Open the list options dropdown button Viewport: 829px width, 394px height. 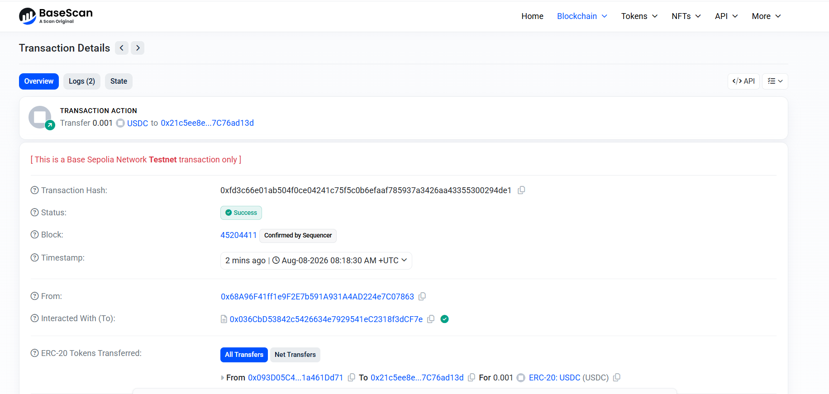click(x=775, y=81)
